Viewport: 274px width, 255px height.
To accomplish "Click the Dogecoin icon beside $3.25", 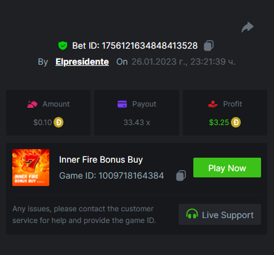I will coord(236,123).
